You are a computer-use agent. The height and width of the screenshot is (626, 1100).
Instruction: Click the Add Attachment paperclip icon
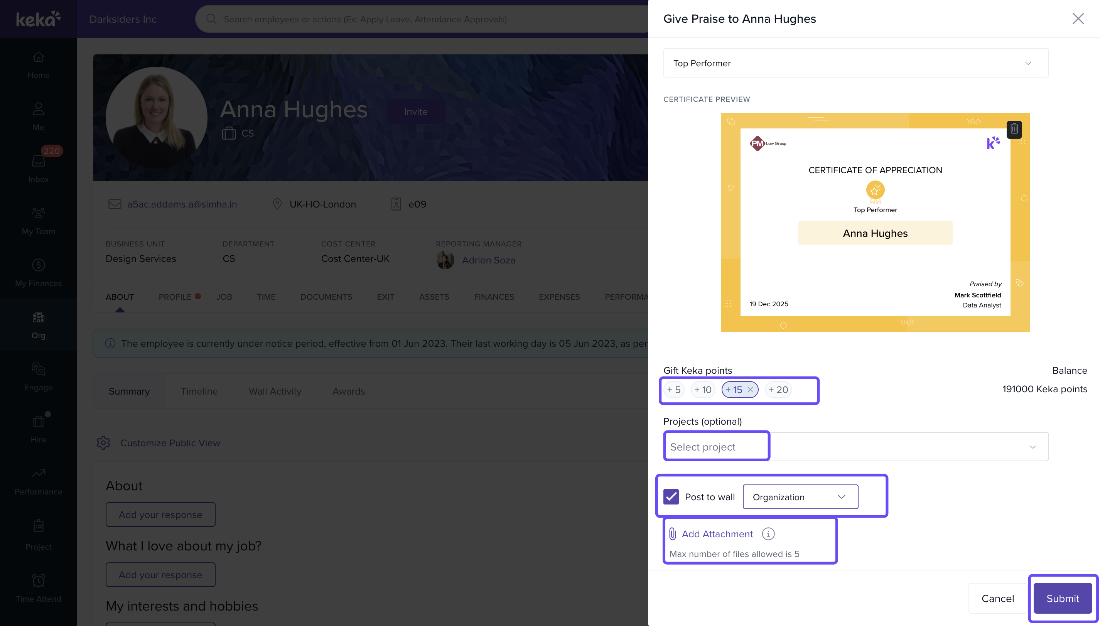[673, 533]
